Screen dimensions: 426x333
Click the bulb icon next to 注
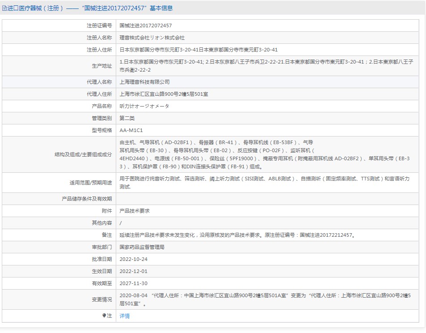tap(104, 316)
